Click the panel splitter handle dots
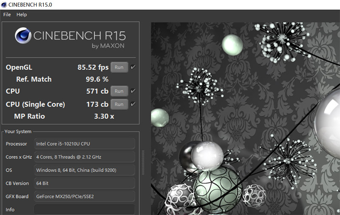The width and height of the screenshot is (340, 215). coord(143,162)
